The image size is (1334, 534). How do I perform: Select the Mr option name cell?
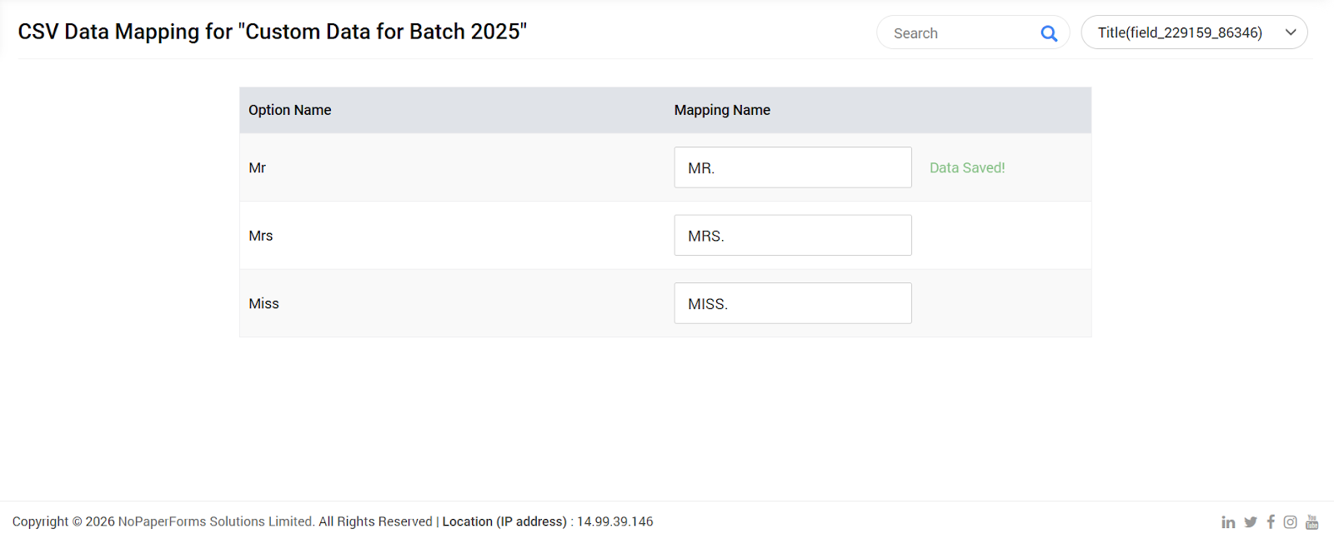258,168
